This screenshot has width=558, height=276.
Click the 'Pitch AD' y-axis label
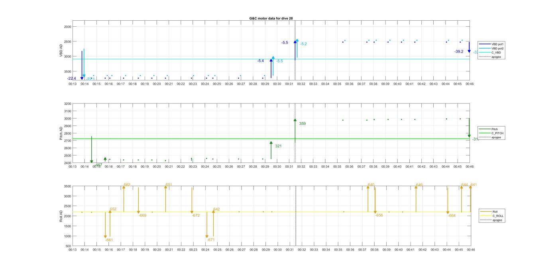(61, 133)
